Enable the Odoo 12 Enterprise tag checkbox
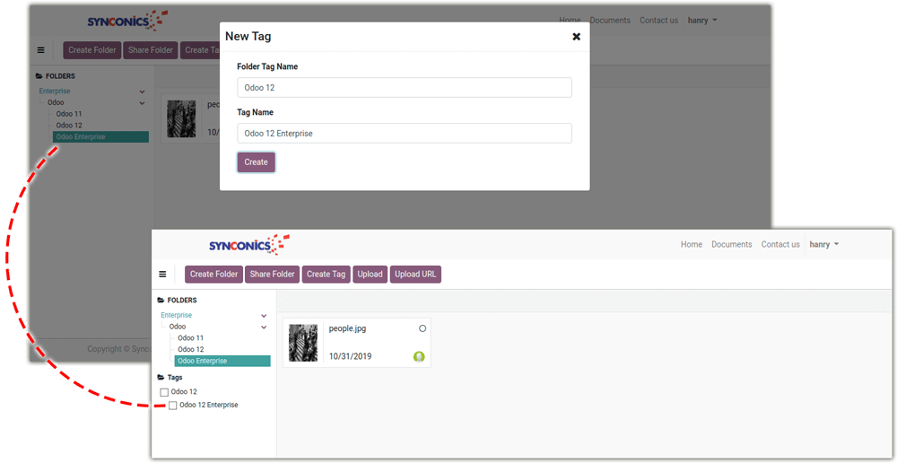The height and width of the screenshot is (463, 897). 173,406
